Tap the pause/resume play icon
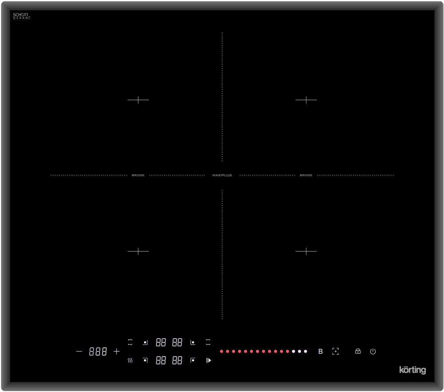 click(208, 360)
